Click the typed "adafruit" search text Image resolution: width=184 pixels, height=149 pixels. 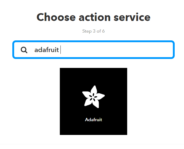tap(47, 50)
